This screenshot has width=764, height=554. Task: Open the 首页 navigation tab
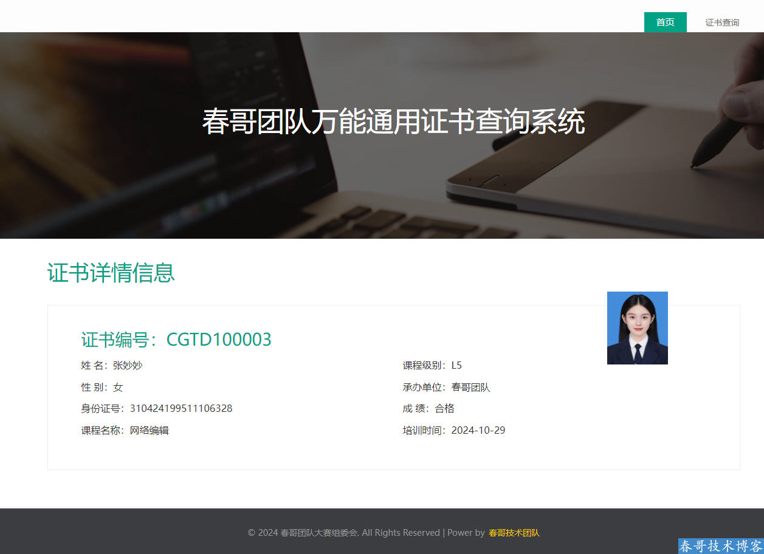point(665,22)
